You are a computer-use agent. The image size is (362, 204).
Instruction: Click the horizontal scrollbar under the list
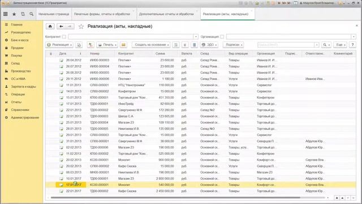pyautogui.click(x=175, y=198)
